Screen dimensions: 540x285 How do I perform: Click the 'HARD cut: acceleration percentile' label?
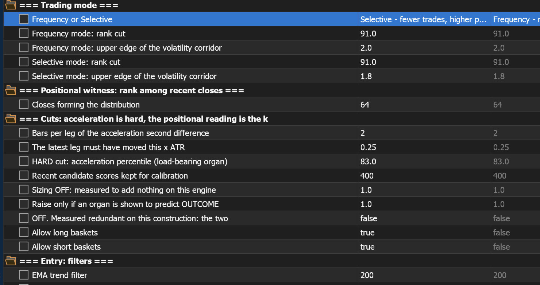click(x=130, y=161)
